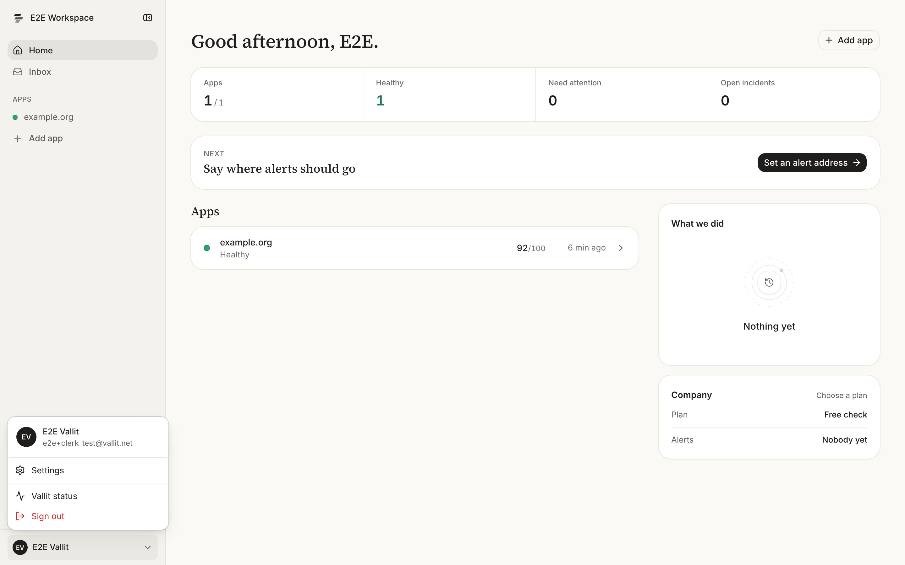The width and height of the screenshot is (905, 565).
Task: Click the green status dot beside sidebar example.org
Action: click(15, 117)
